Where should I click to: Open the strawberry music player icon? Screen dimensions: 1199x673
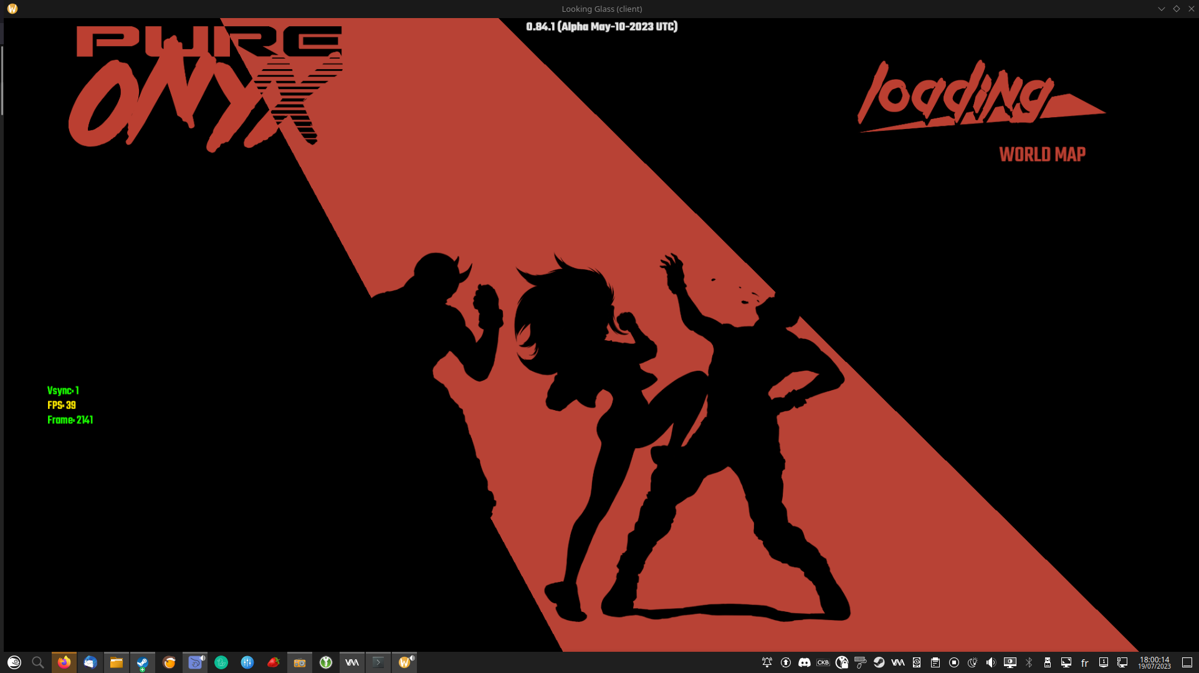click(x=274, y=662)
